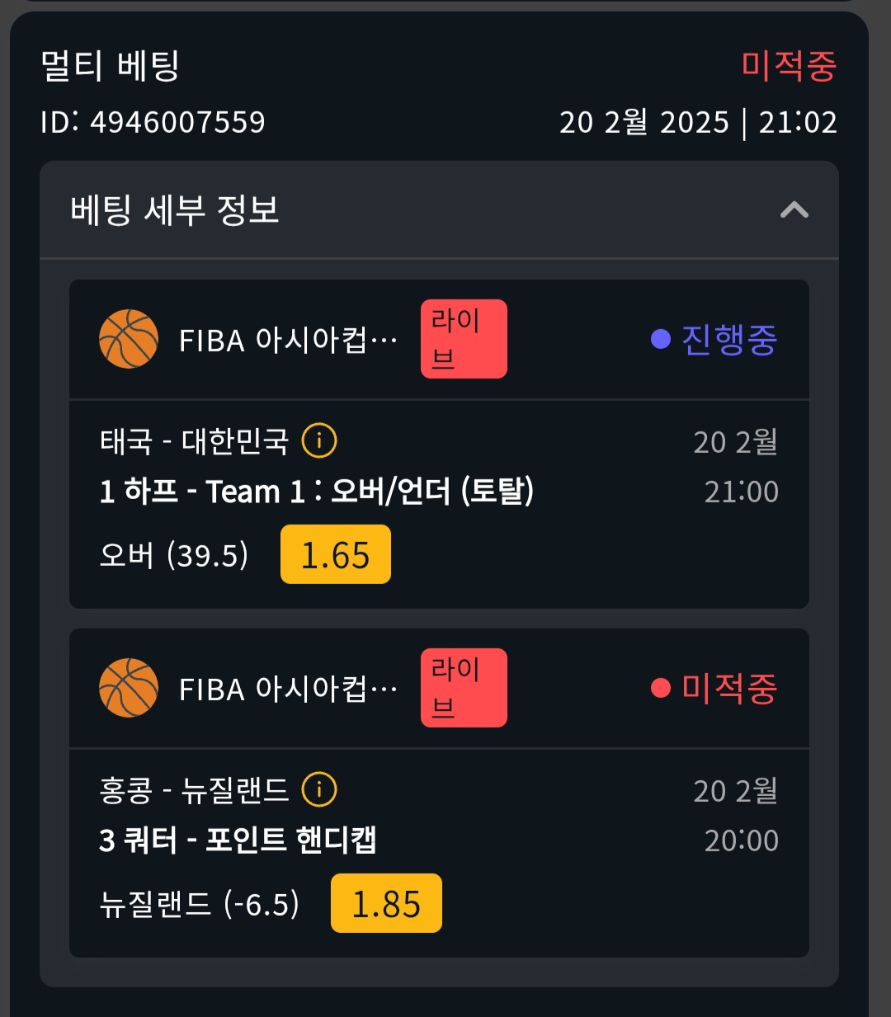Click the blue 진행중 status dot
This screenshot has width=891, height=1017.
tap(661, 339)
